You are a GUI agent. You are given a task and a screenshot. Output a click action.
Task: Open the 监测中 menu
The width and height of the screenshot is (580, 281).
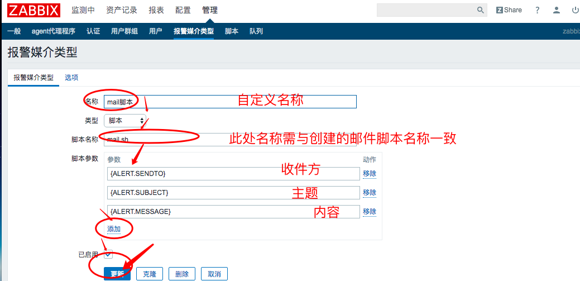83,11
